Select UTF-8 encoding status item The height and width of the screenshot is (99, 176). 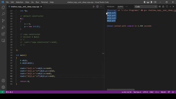(x=145, y=92)
